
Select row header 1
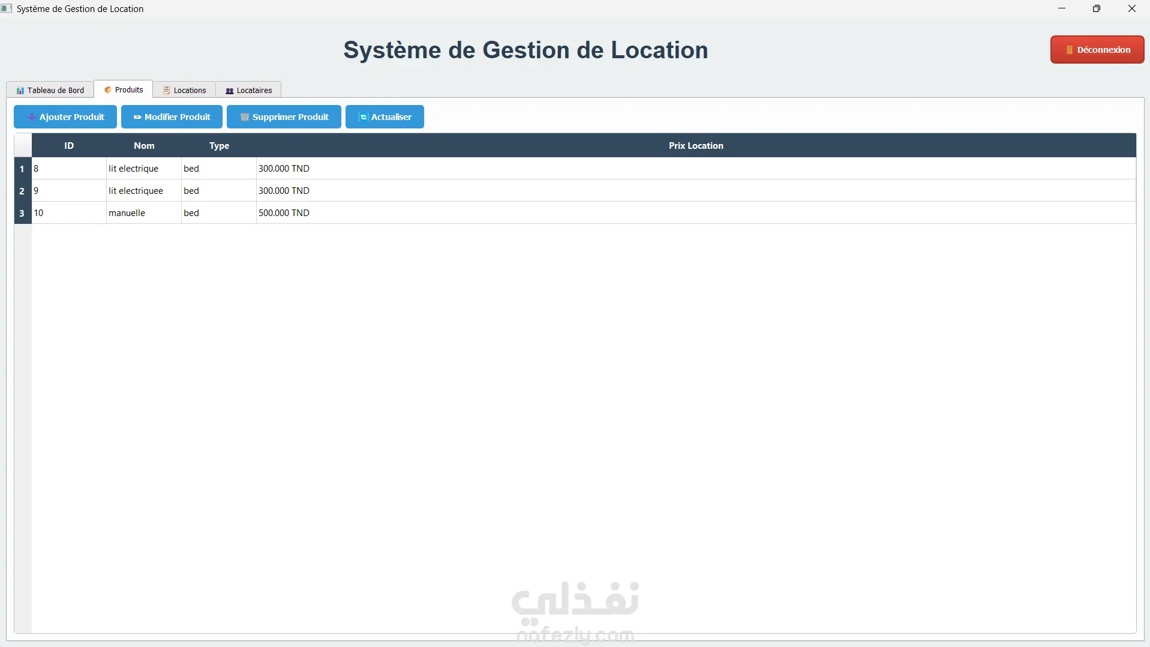[22, 169]
